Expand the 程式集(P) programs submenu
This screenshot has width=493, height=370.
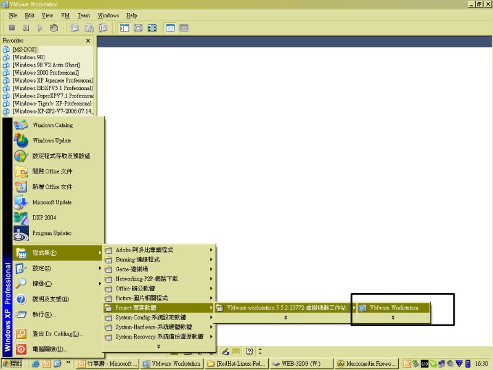coord(58,253)
